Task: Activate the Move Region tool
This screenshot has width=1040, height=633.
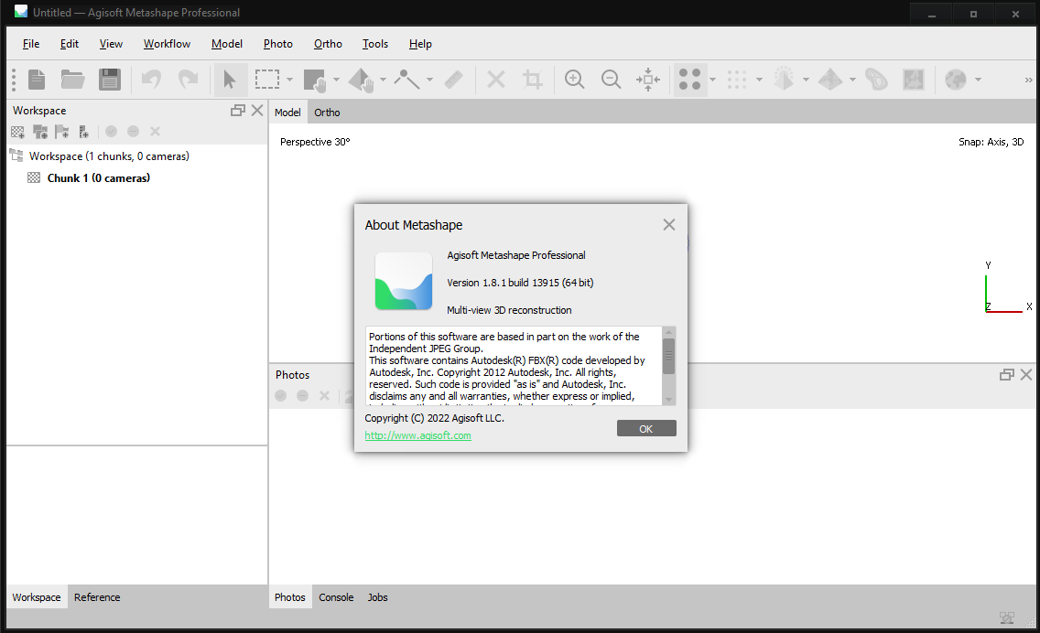Action: coord(315,80)
